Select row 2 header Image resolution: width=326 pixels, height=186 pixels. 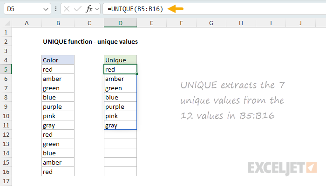point(6,41)
